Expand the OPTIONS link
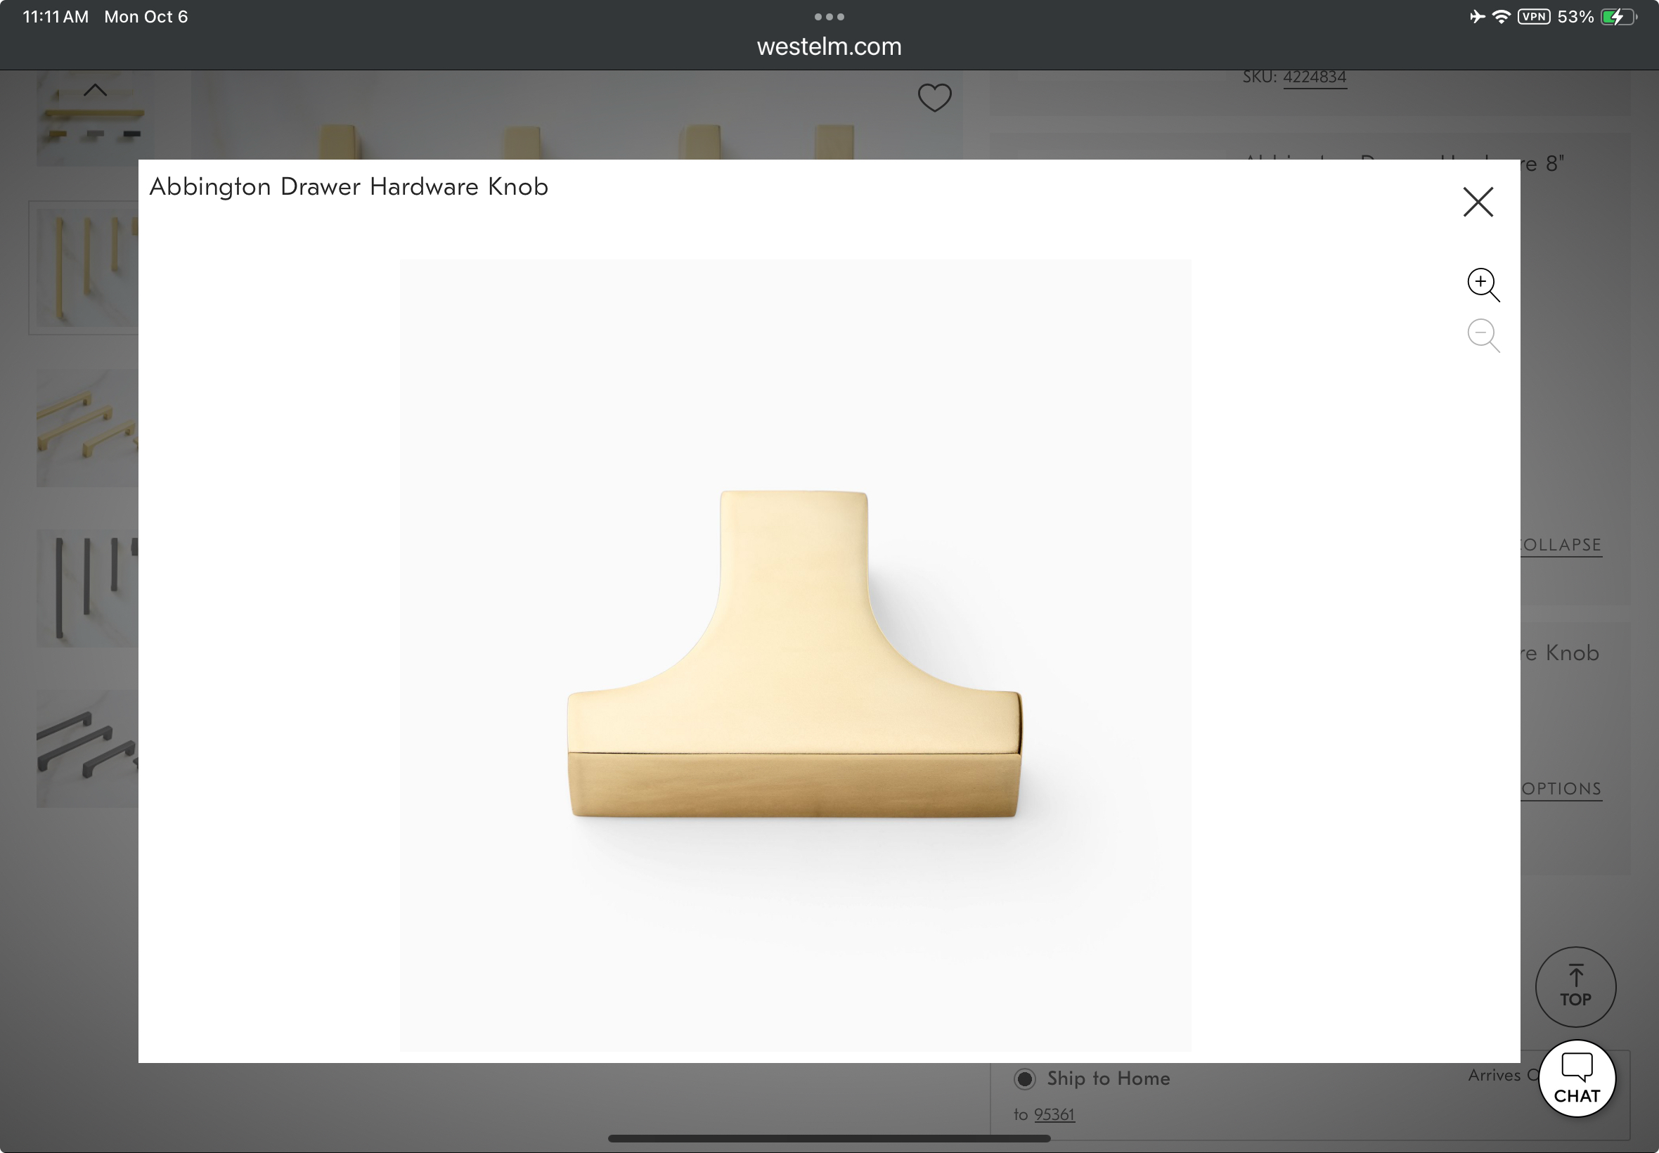1659x1153 pixels. [x=1560, y=789]
